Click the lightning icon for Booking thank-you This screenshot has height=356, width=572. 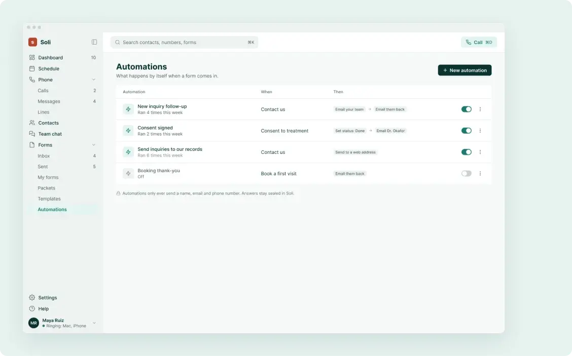pyautogui.click(x=128, y=174)
